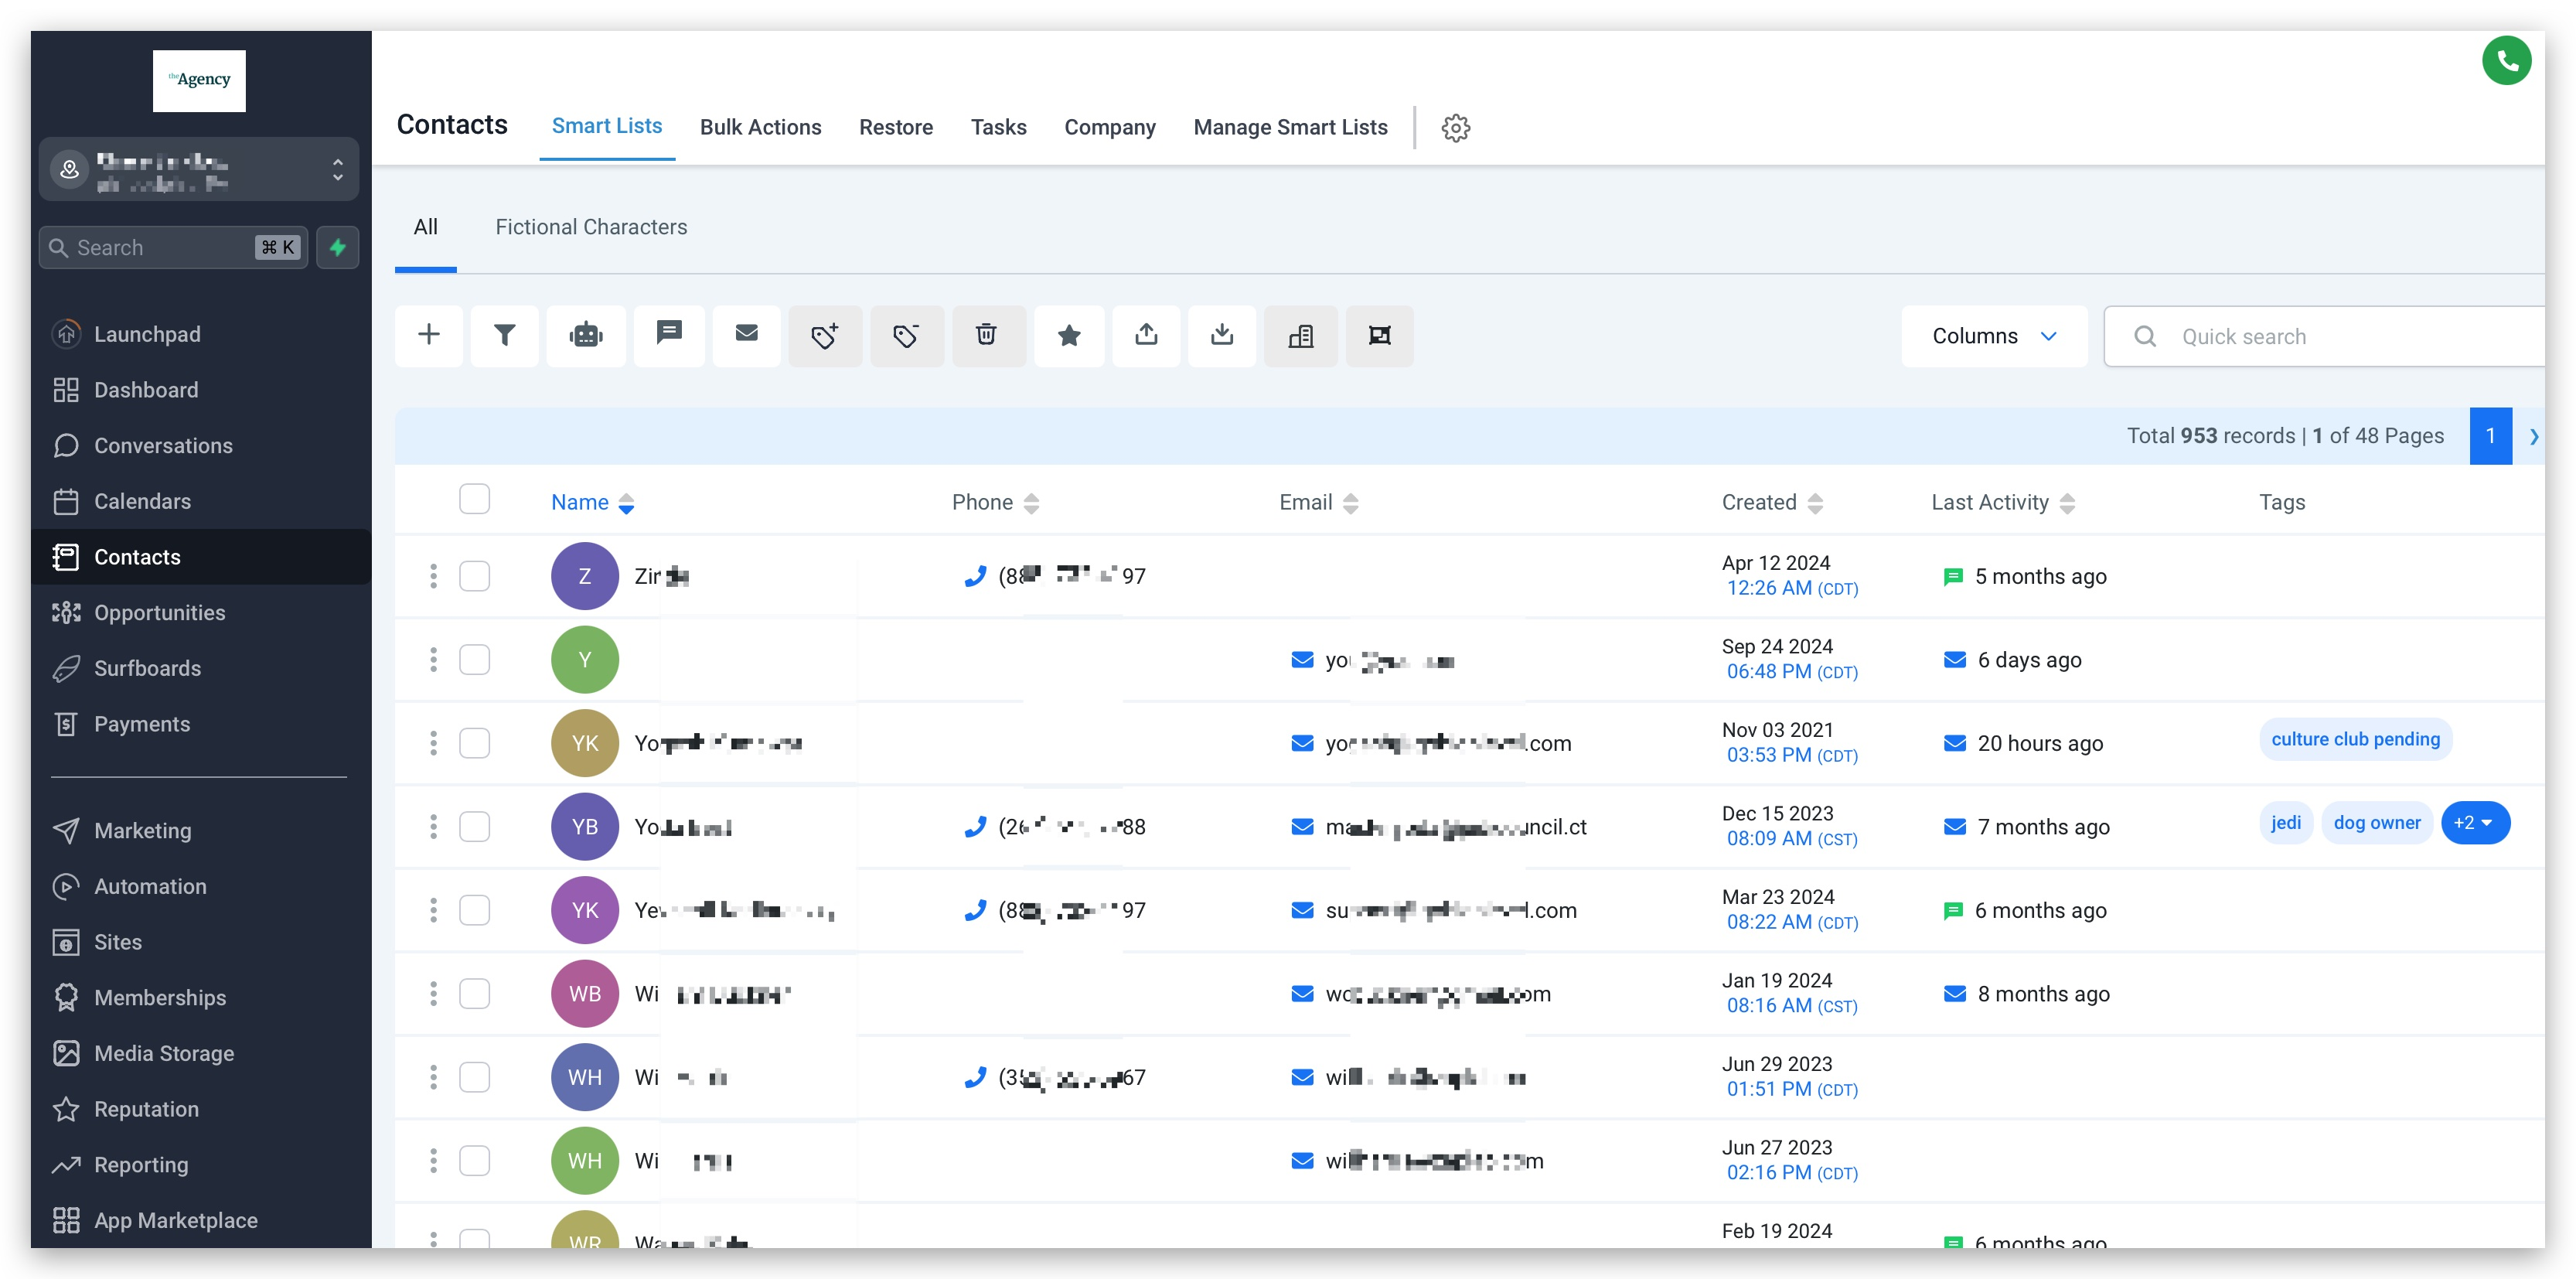
Task: Open contacts settings gear icon
Action: tap(1455, 127)
